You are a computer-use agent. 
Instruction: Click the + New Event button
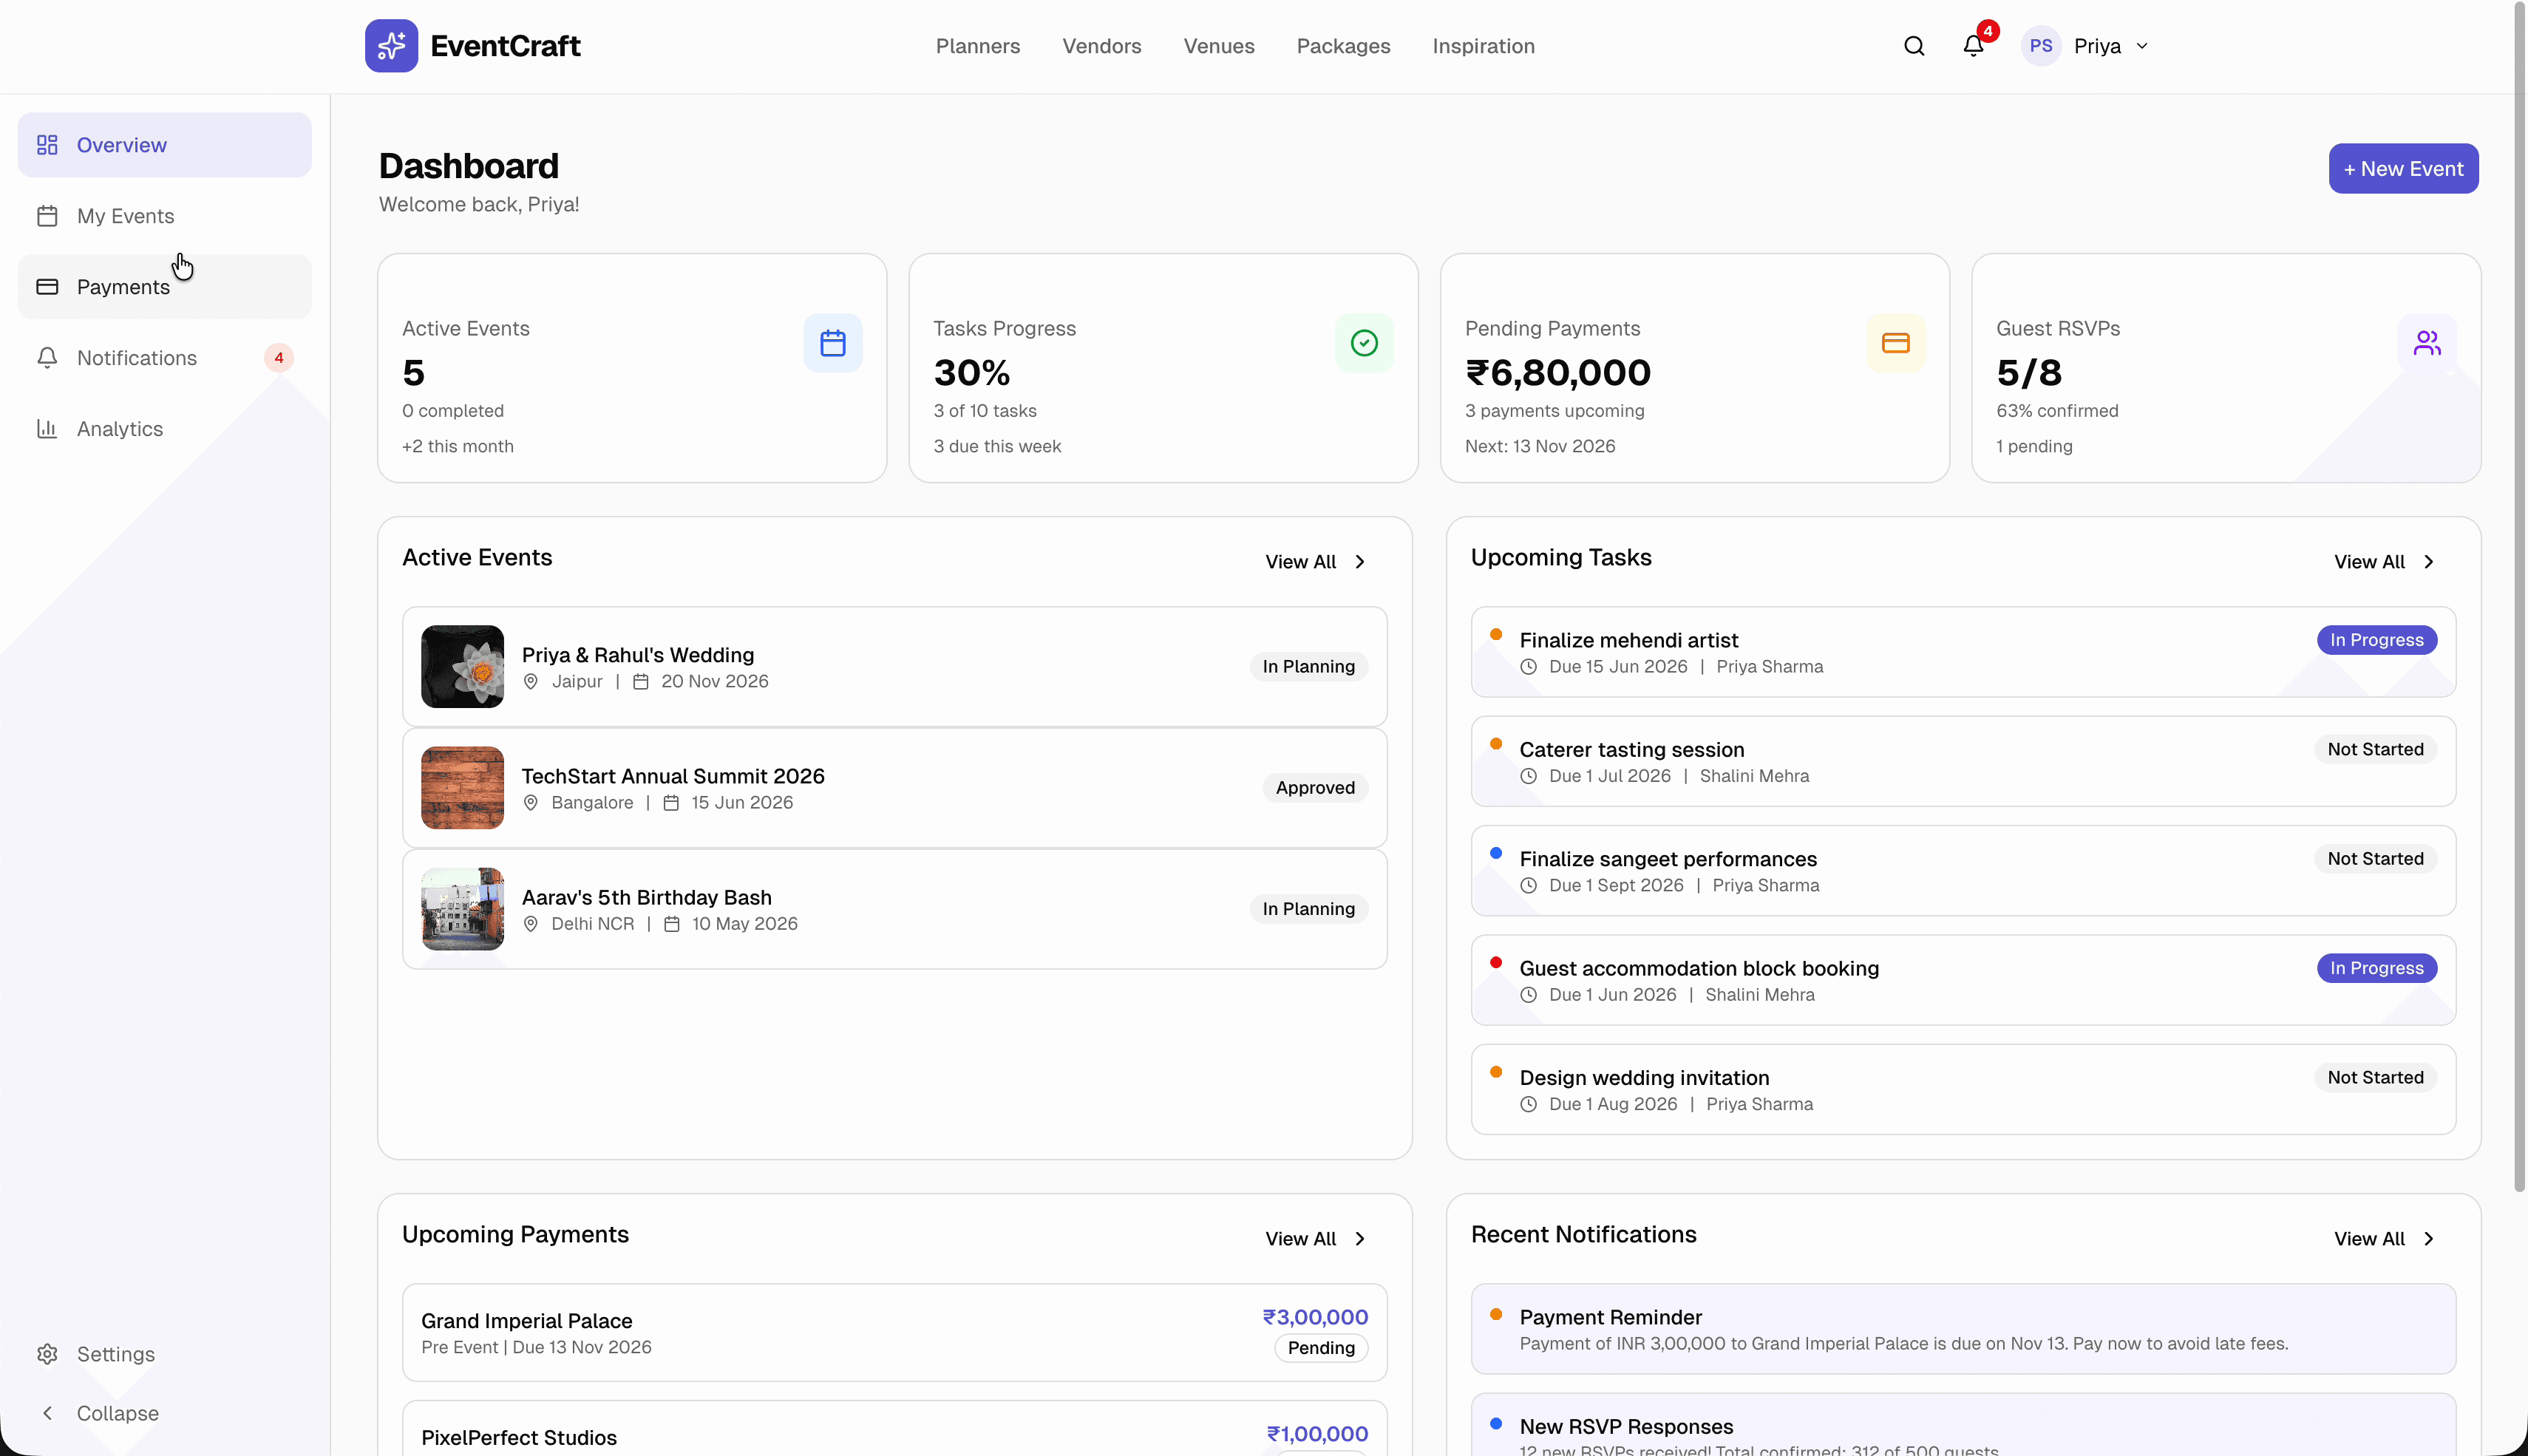pyautogui.click(x=2403, y=168)
